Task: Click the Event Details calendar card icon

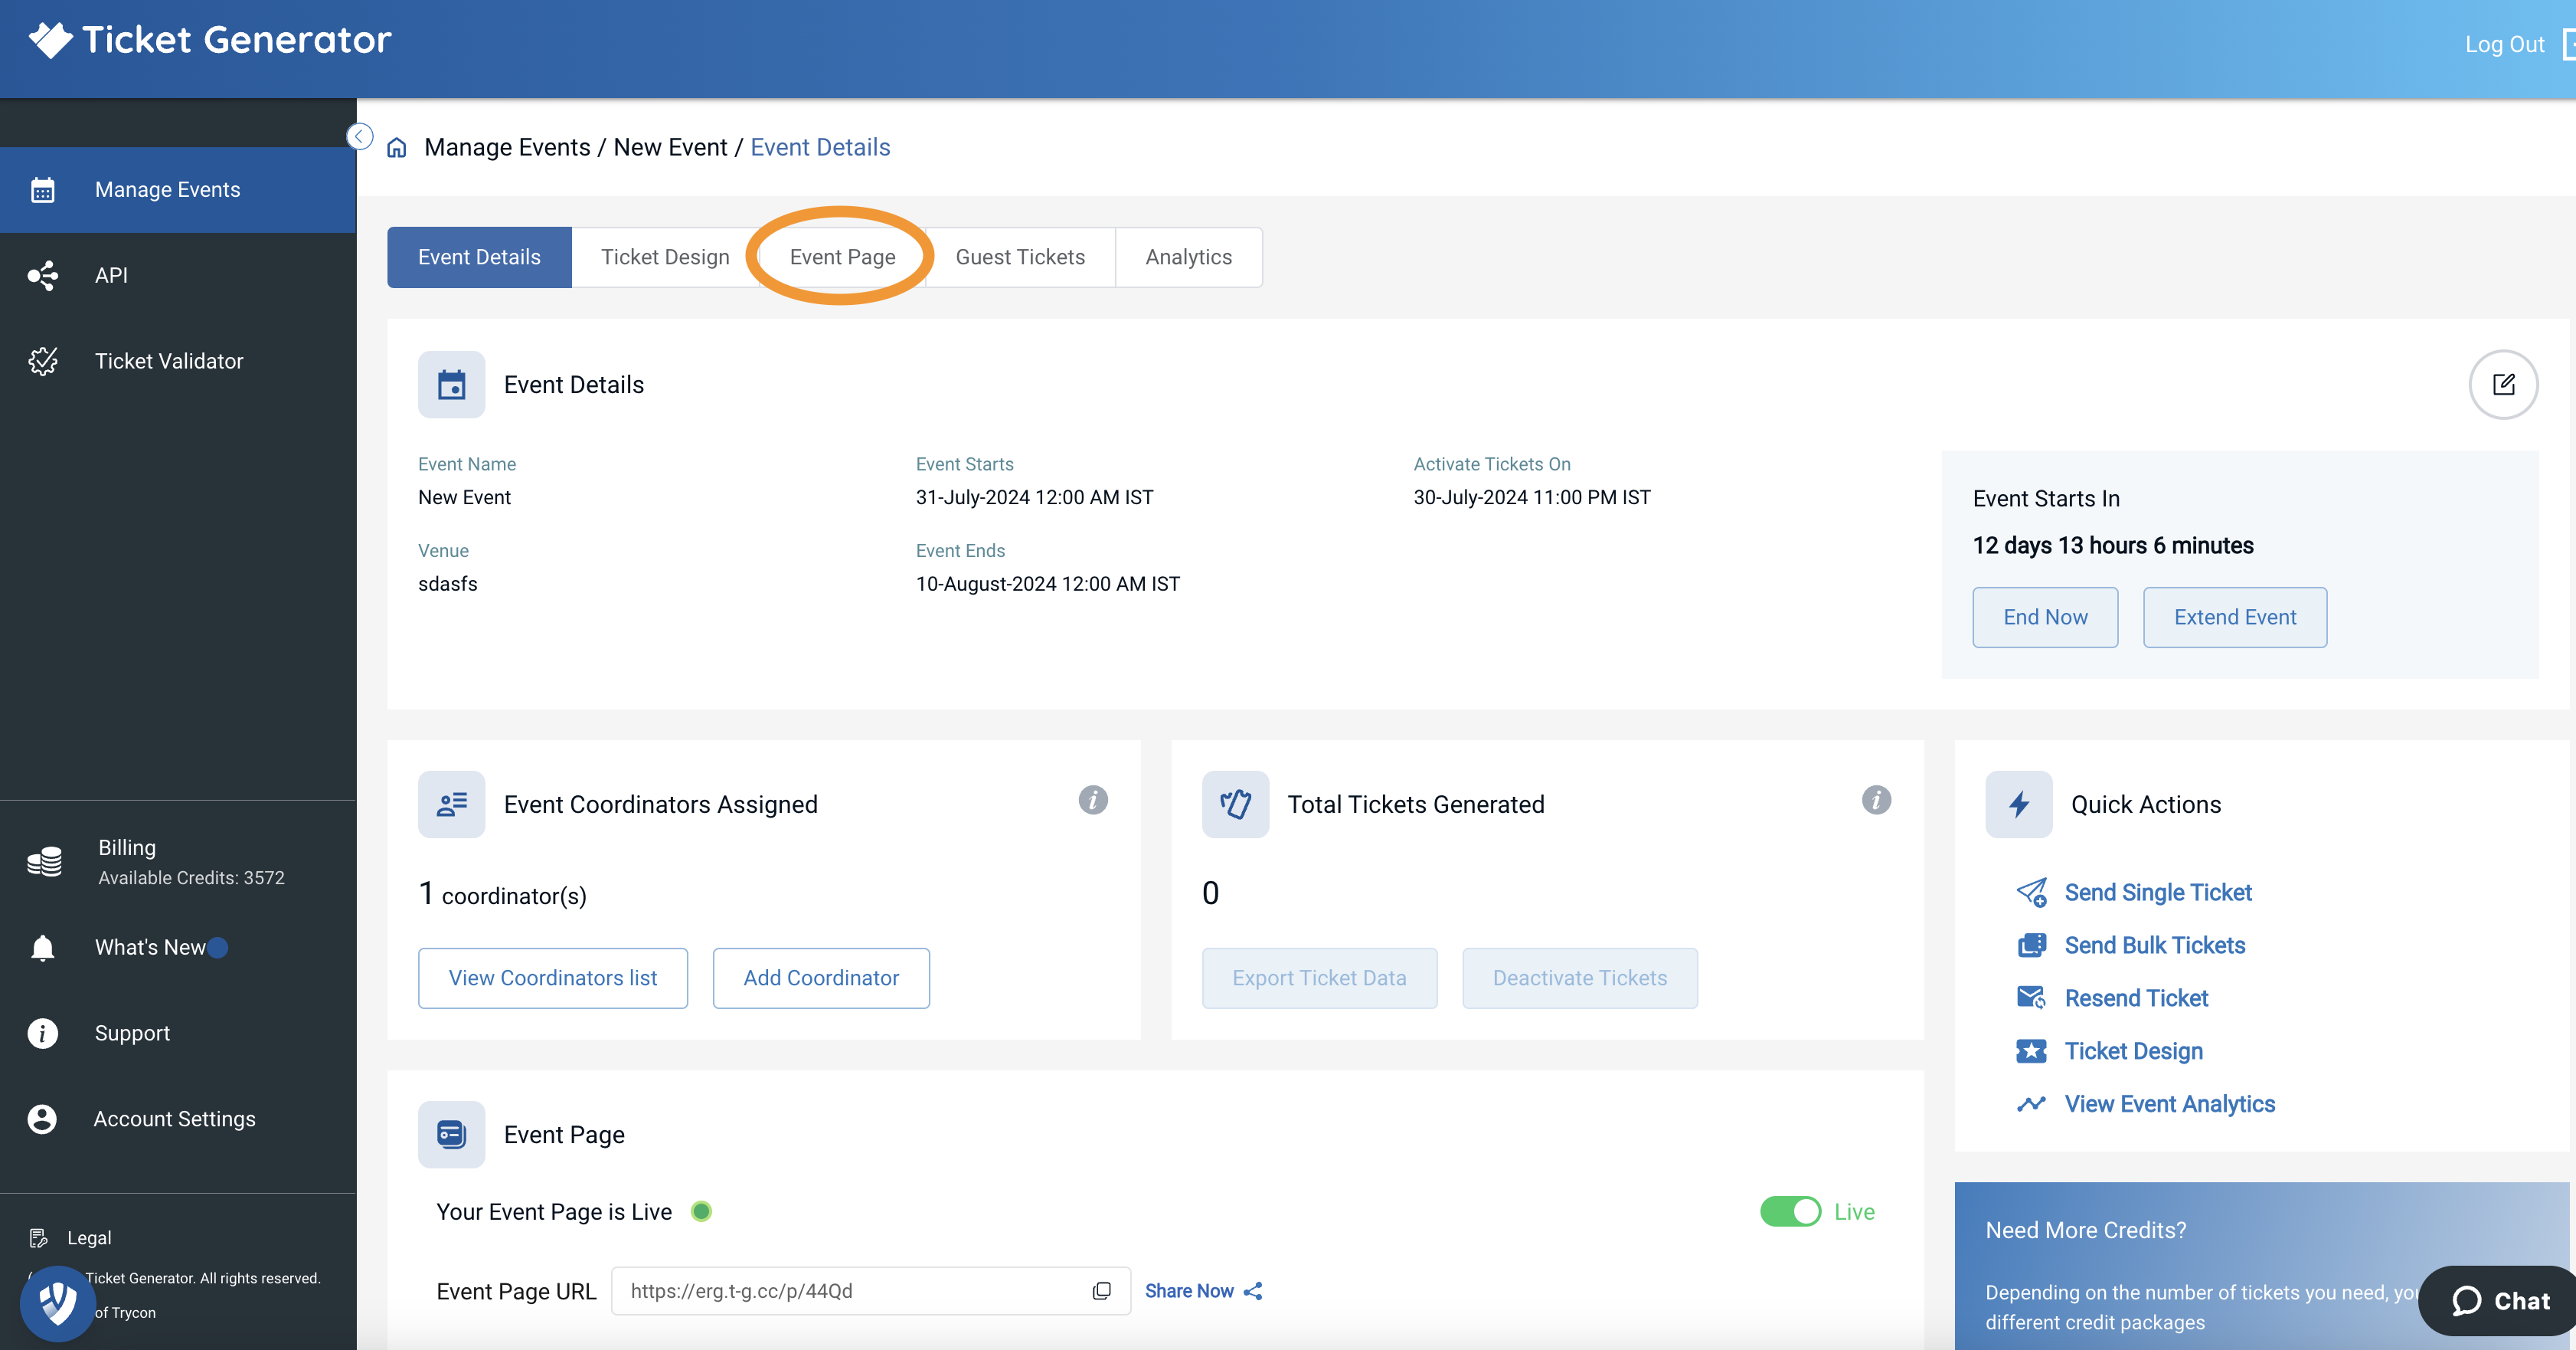Action: pyautogui.click(x=452, y=385)
